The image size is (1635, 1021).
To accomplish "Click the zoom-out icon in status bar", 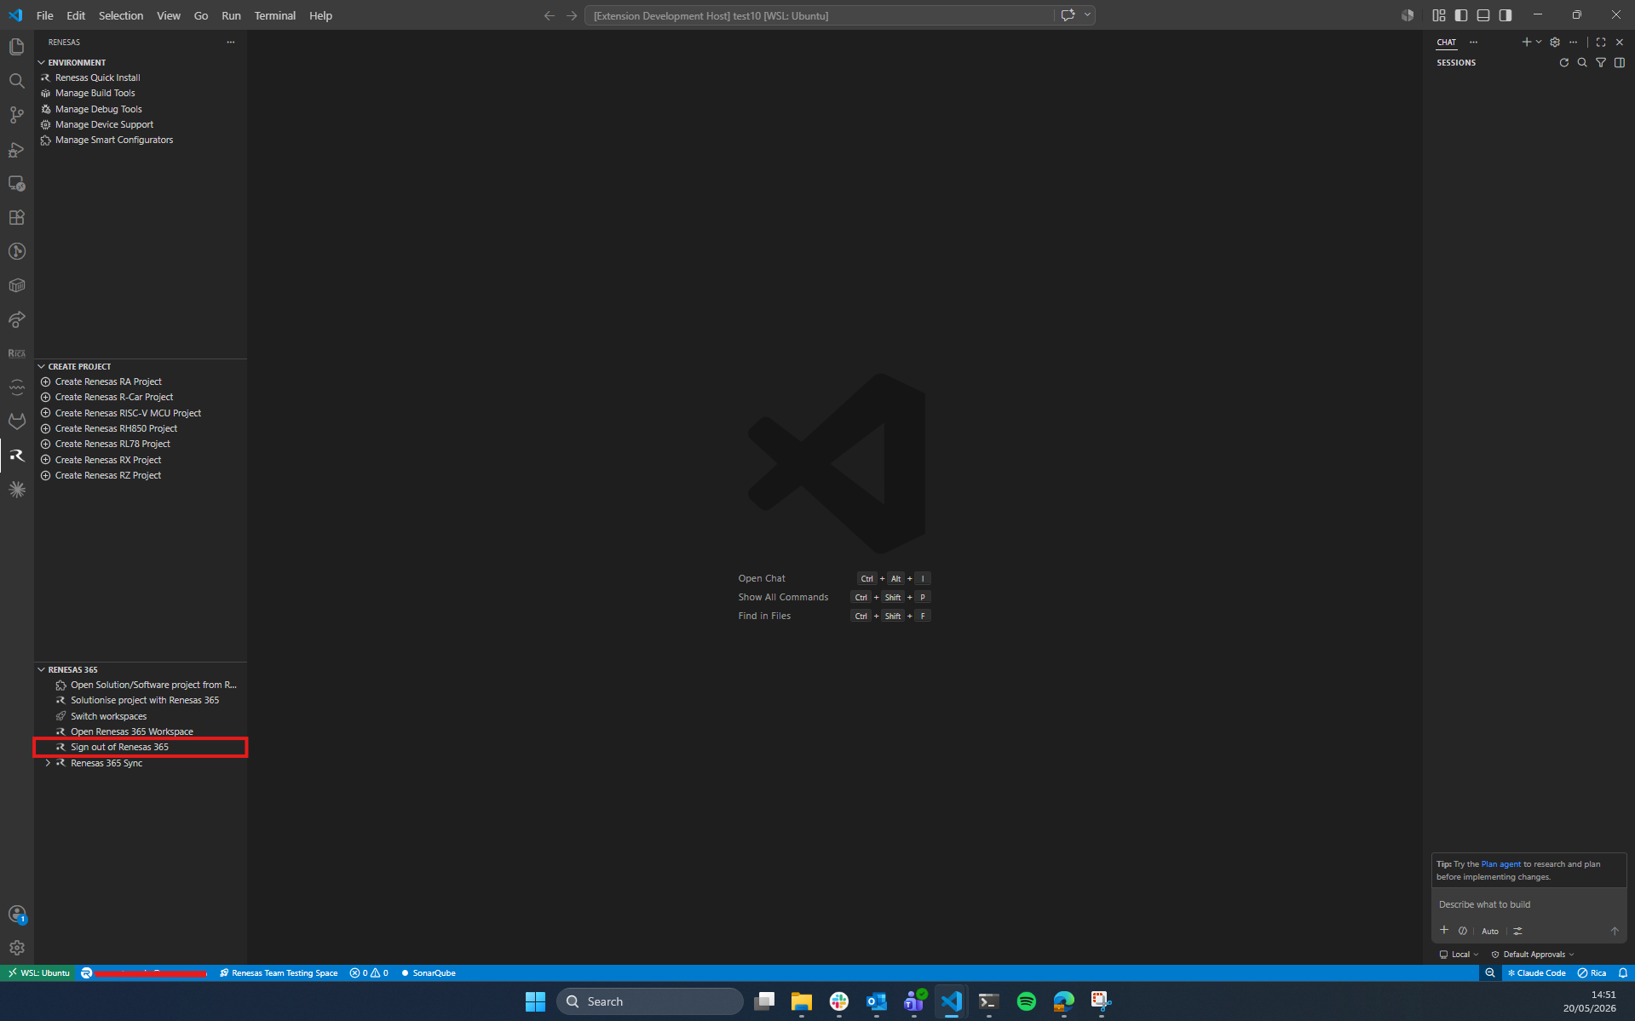I will pos(1490,972).
